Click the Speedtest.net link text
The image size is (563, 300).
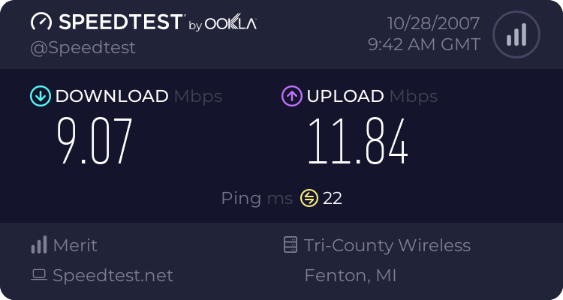113,275
